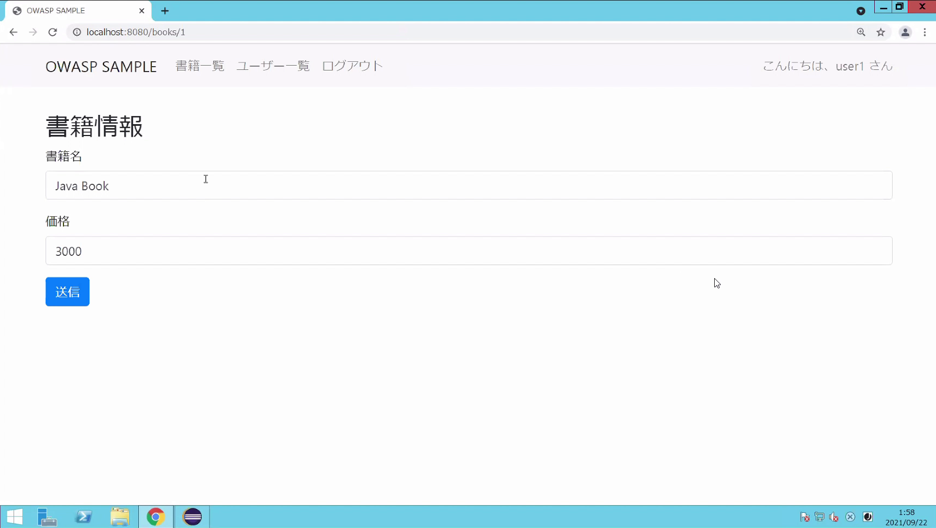Open the Windows Start button
This screenshot has width=936, height=528.
pyautogui.click(x=15, y=517)
